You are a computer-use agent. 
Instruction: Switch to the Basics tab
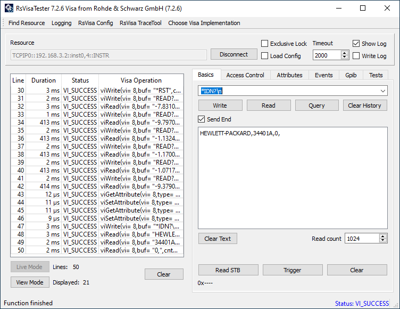pos(206,75)
